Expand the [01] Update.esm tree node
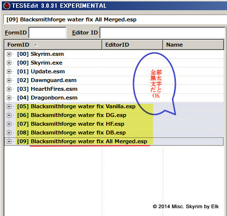 pyautogui.click(x=9, y=72)
